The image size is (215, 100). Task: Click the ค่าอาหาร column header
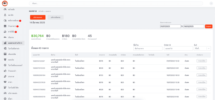102,55
